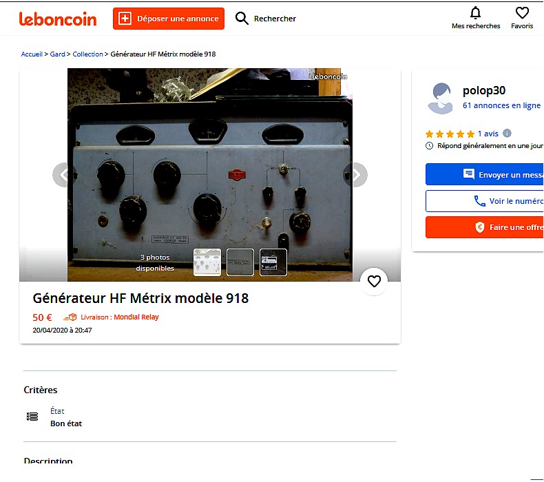Select the third photo thumbnail
544x482 pixels.
tap(273, 262)
